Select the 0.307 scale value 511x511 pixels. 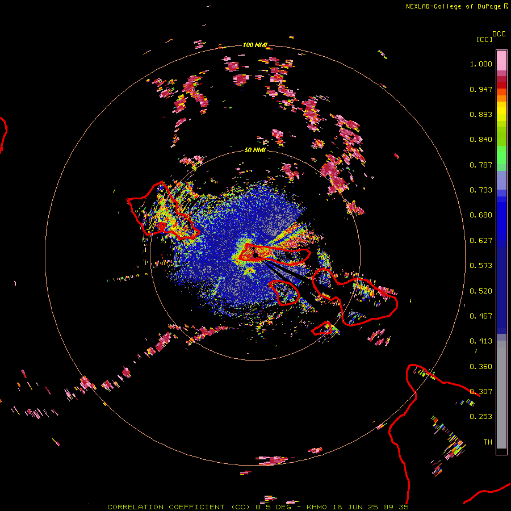(x=481, y=392)
